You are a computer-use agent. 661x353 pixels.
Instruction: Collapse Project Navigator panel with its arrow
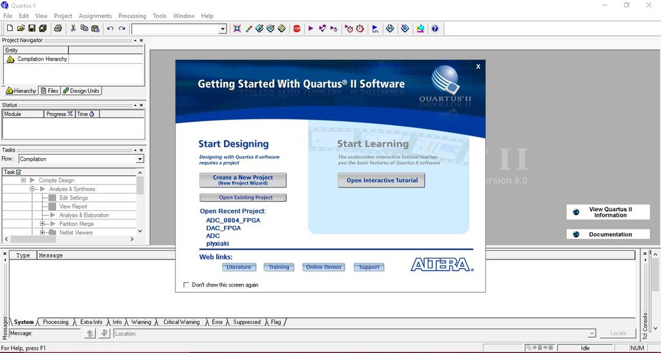pos(136,41)
